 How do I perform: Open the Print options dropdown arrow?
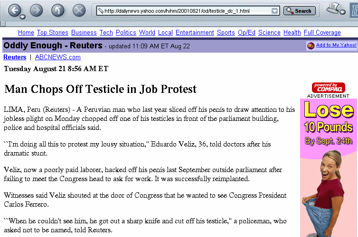click(x=342, y=12)
